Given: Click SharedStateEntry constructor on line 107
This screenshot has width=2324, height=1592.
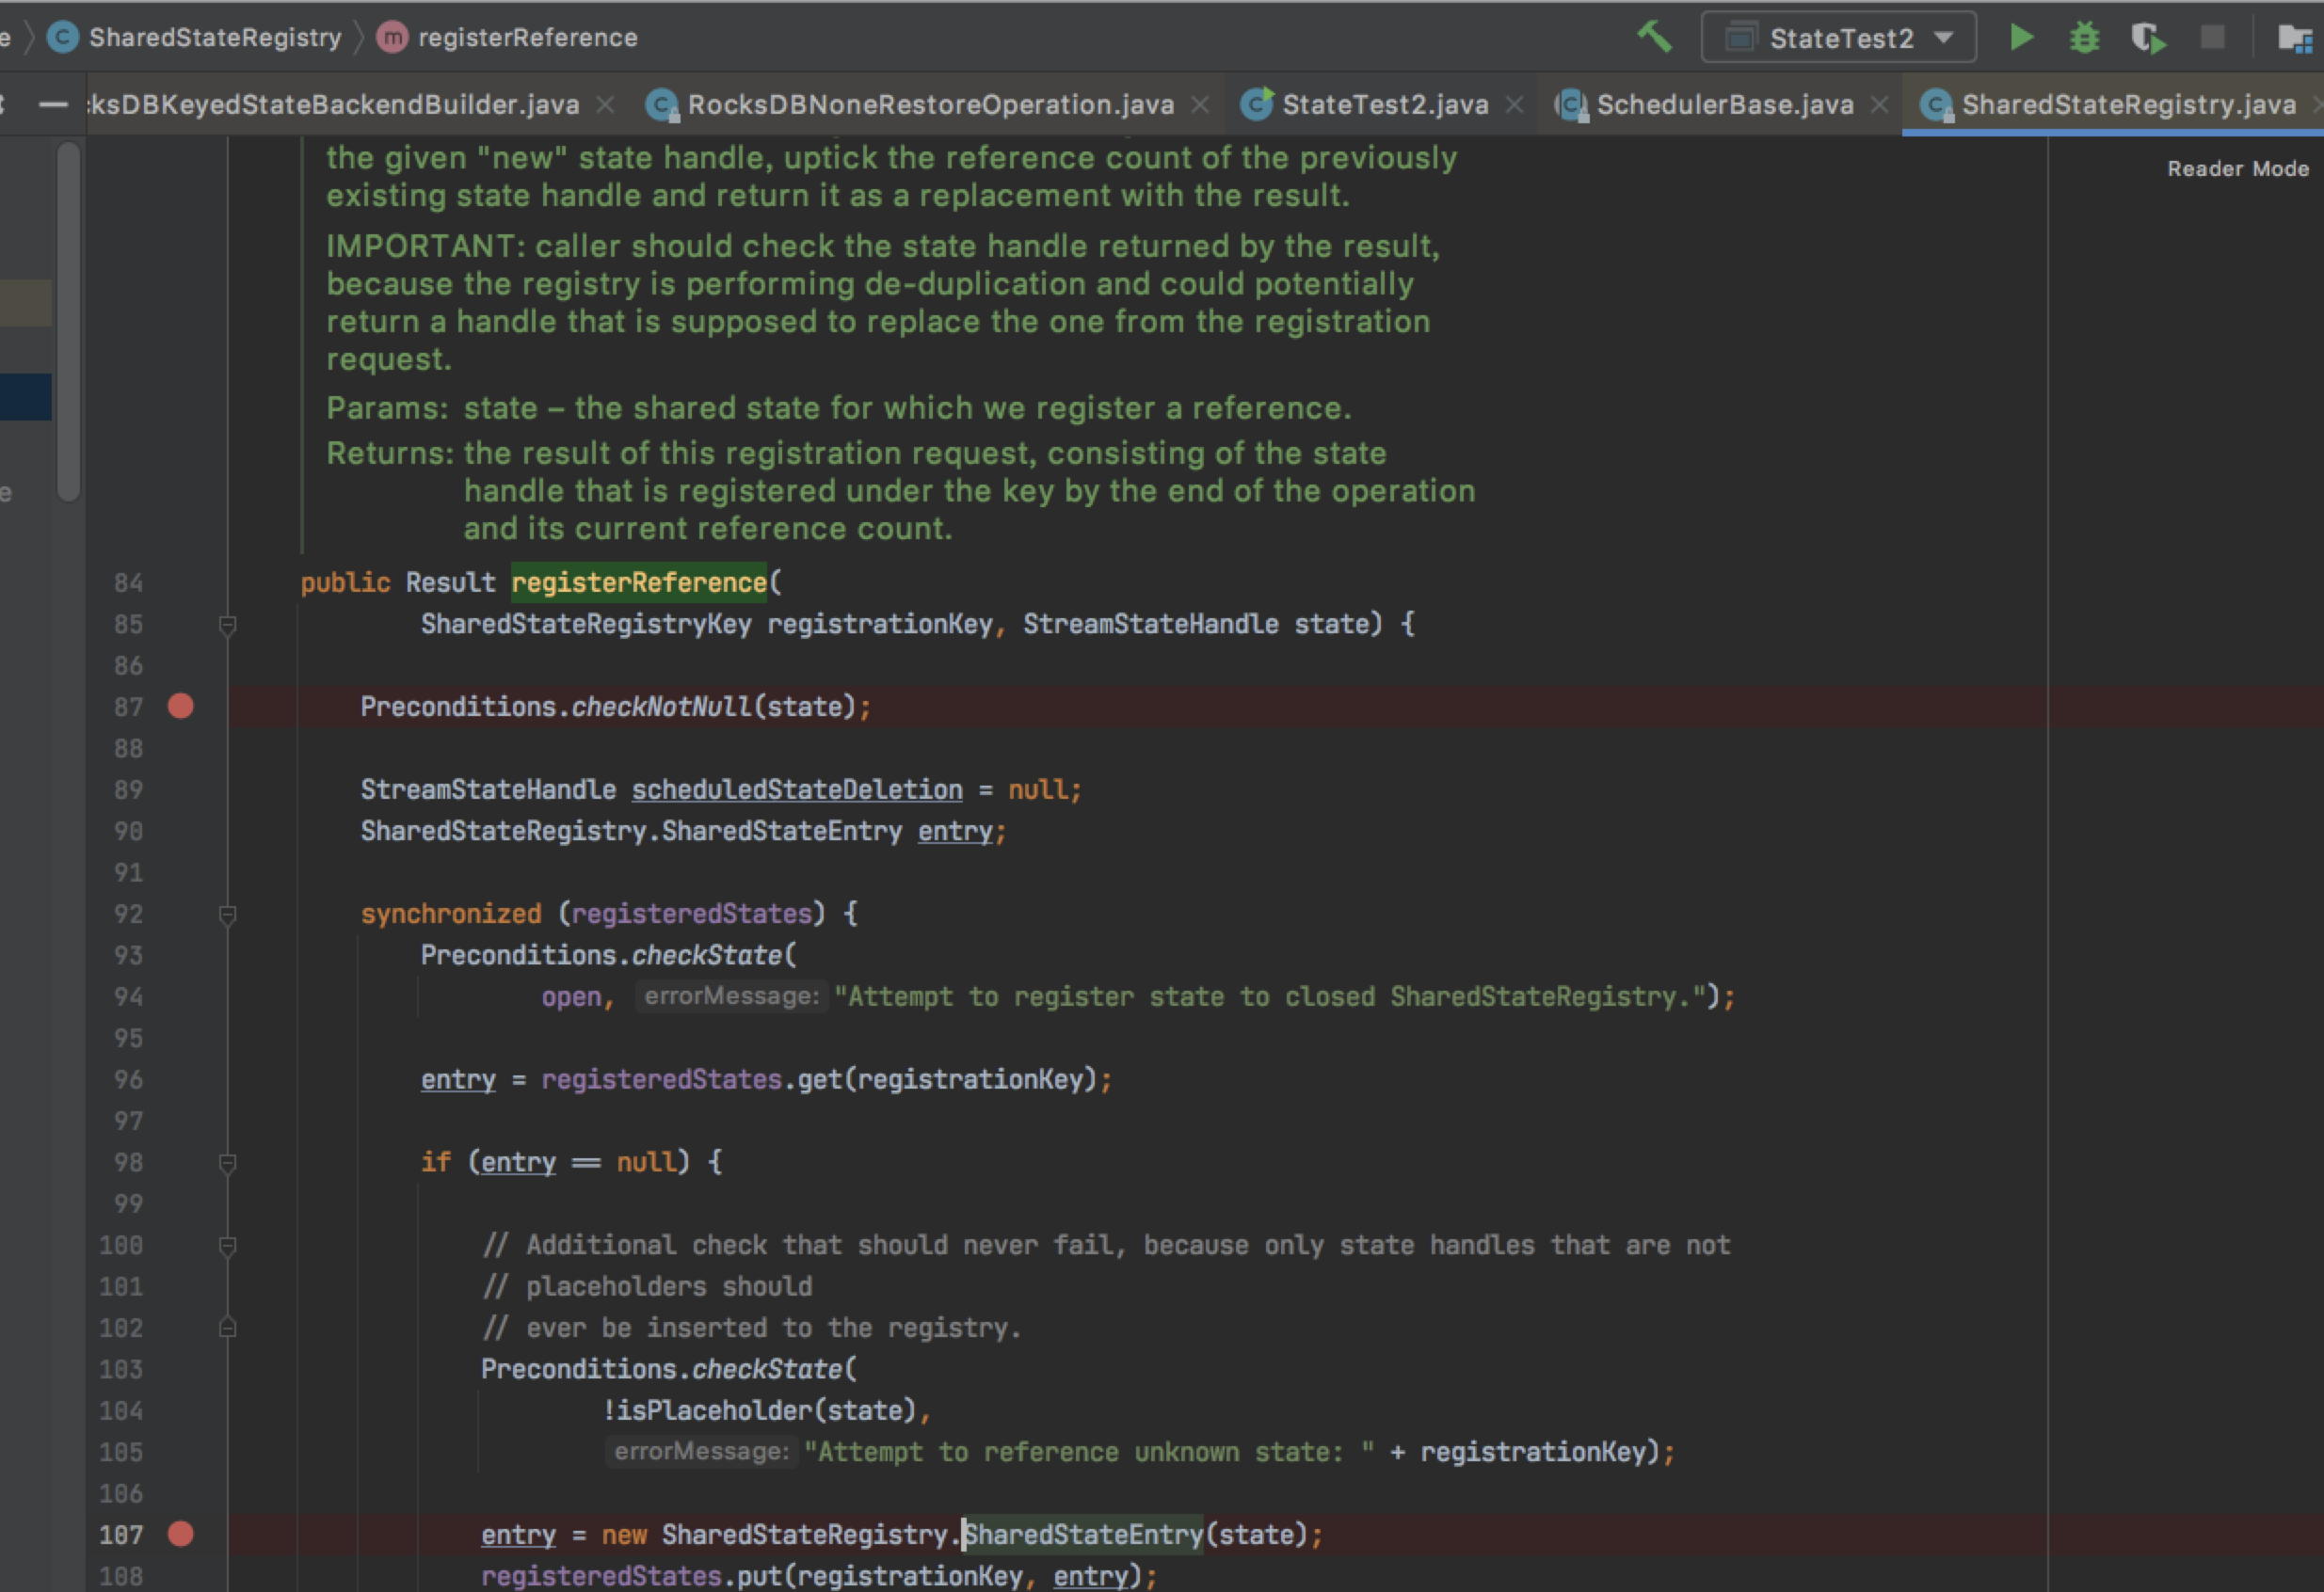Looking at the screenshot, I should click(x=1083, y=1534).
